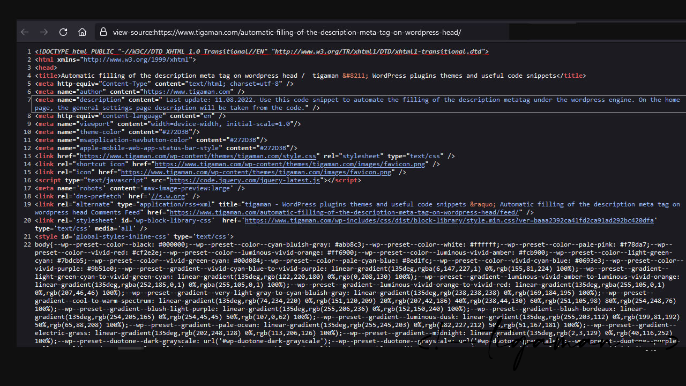
Task: Open the comments feed href link
Action: [344, 212]
